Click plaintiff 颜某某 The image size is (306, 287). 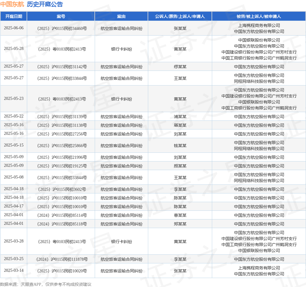180,166
